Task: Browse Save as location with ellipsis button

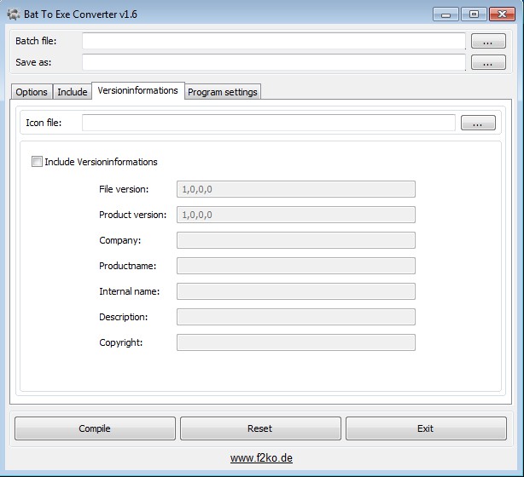Action: 488,62
